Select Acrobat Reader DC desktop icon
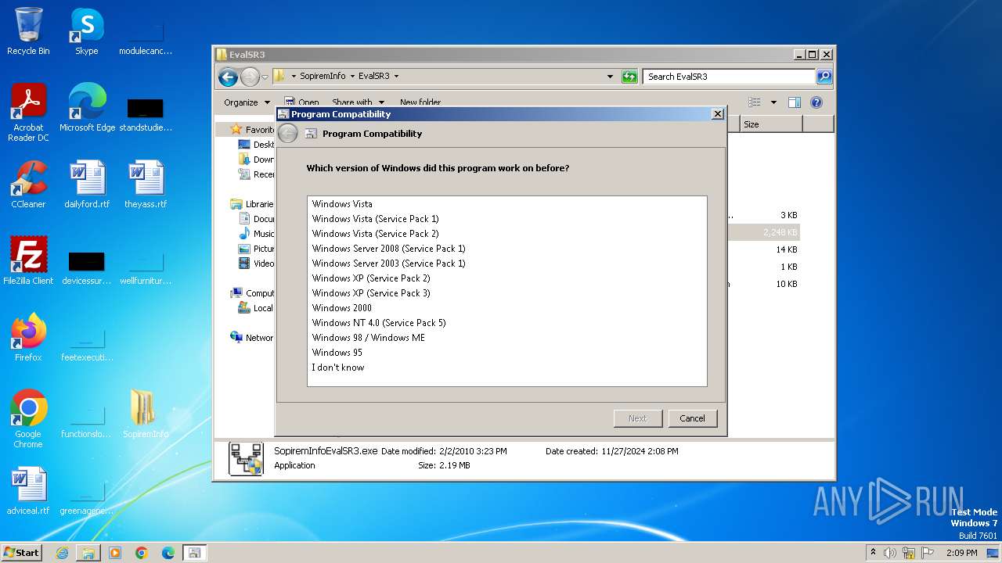The image size is (1002, 563). click(28, 113)
